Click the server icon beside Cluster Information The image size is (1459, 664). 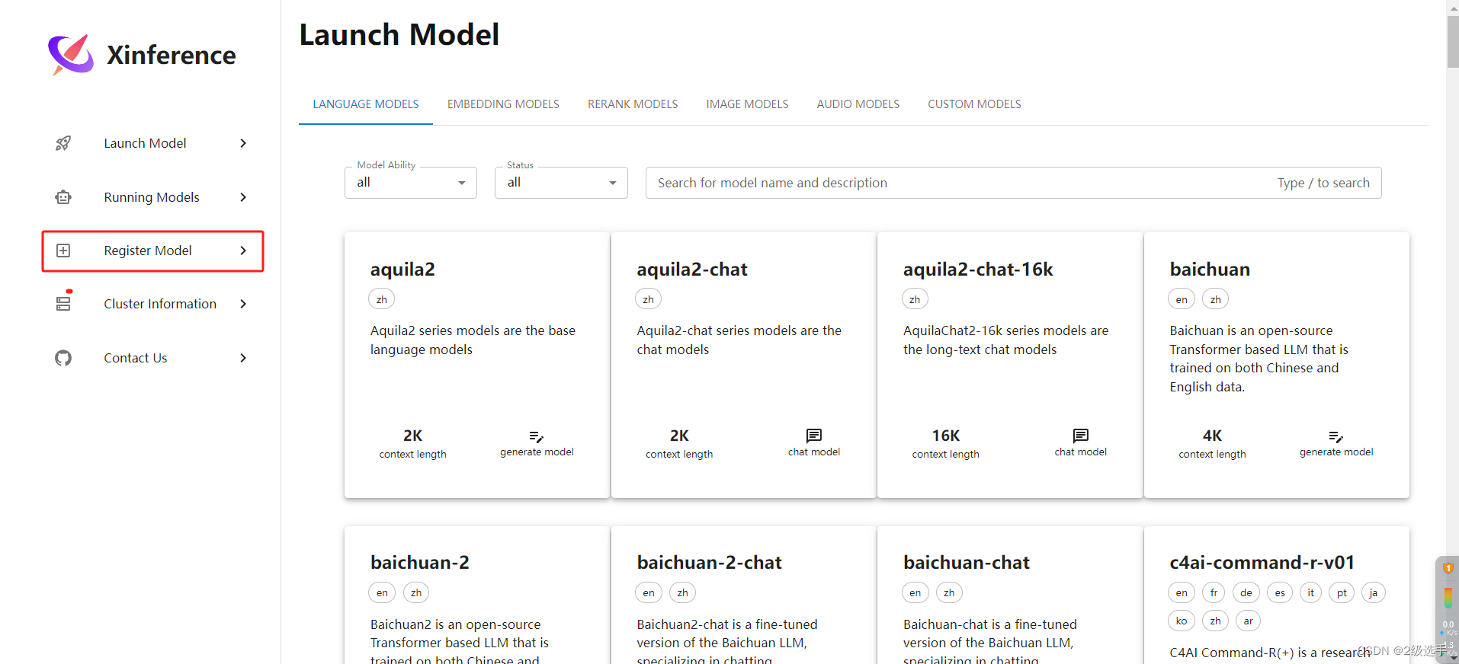click(63, 304)
